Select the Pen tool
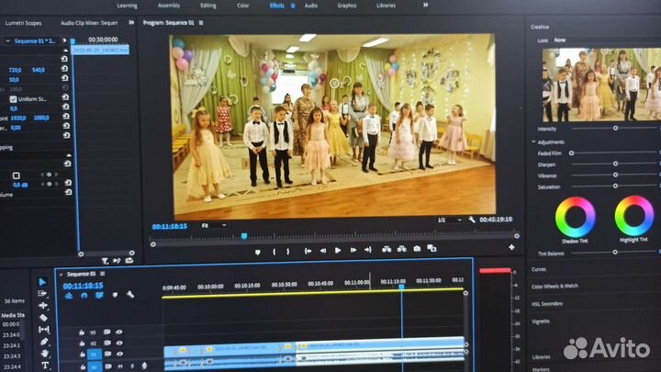The height and width of the screenshot is (372, 661). coord(44,342)
